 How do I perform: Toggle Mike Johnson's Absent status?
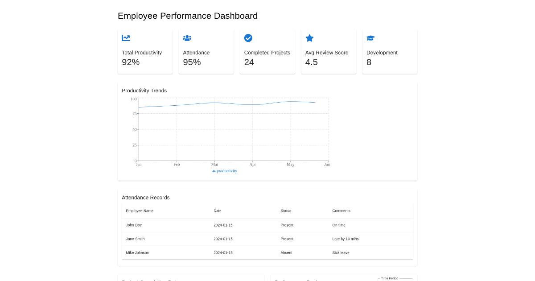click(286, 252)
